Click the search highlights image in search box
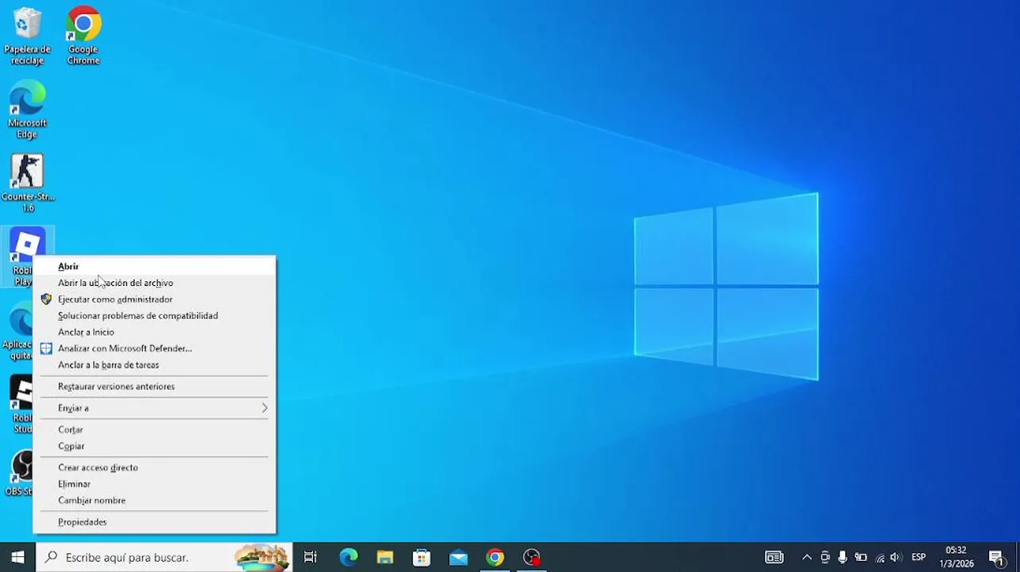Screen dimensions: 1020x572 261,557
